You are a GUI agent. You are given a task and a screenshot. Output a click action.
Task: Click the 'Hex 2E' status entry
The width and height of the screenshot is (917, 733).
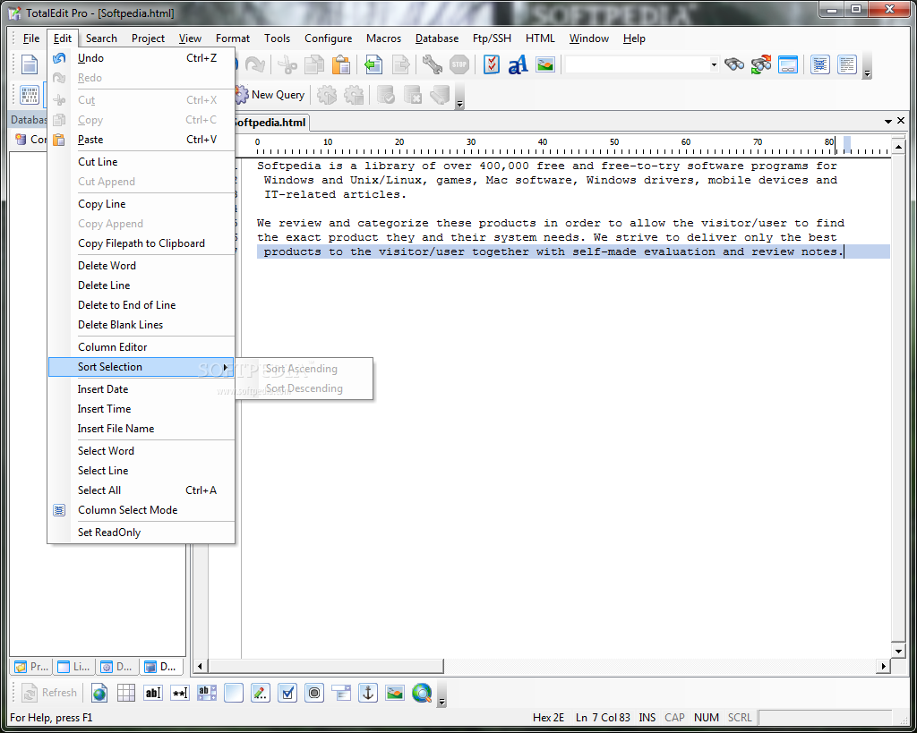coord(548,717)
